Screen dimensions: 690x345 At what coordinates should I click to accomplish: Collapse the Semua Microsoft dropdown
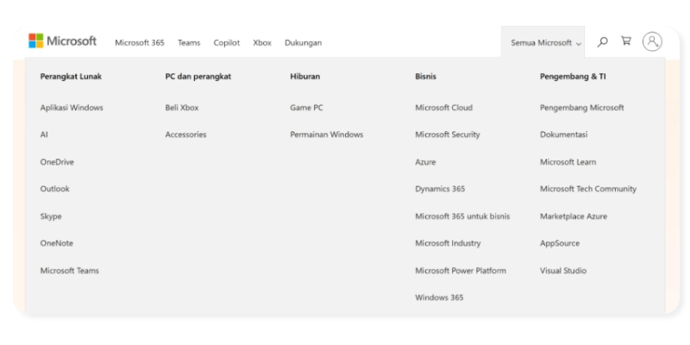coord(546,43)
